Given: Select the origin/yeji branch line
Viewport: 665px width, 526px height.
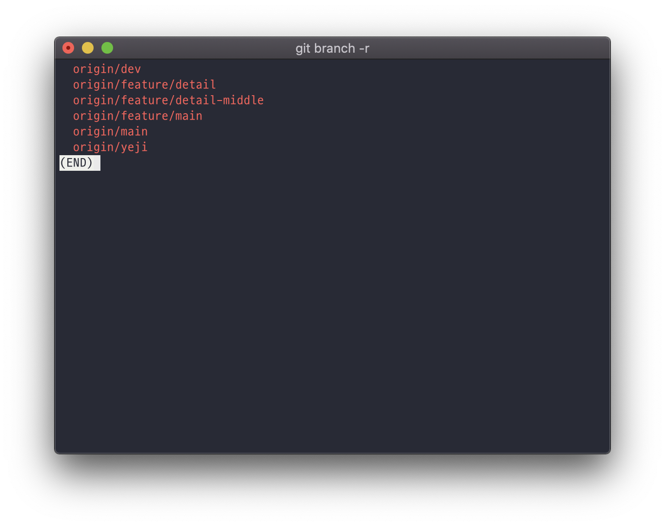Looking at the screenshot, I should point(110,147).
